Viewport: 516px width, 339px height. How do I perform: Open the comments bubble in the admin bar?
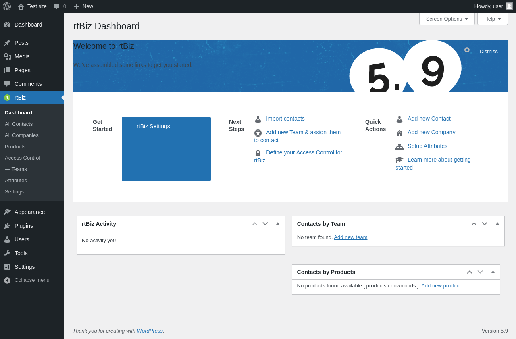point(57,6)
